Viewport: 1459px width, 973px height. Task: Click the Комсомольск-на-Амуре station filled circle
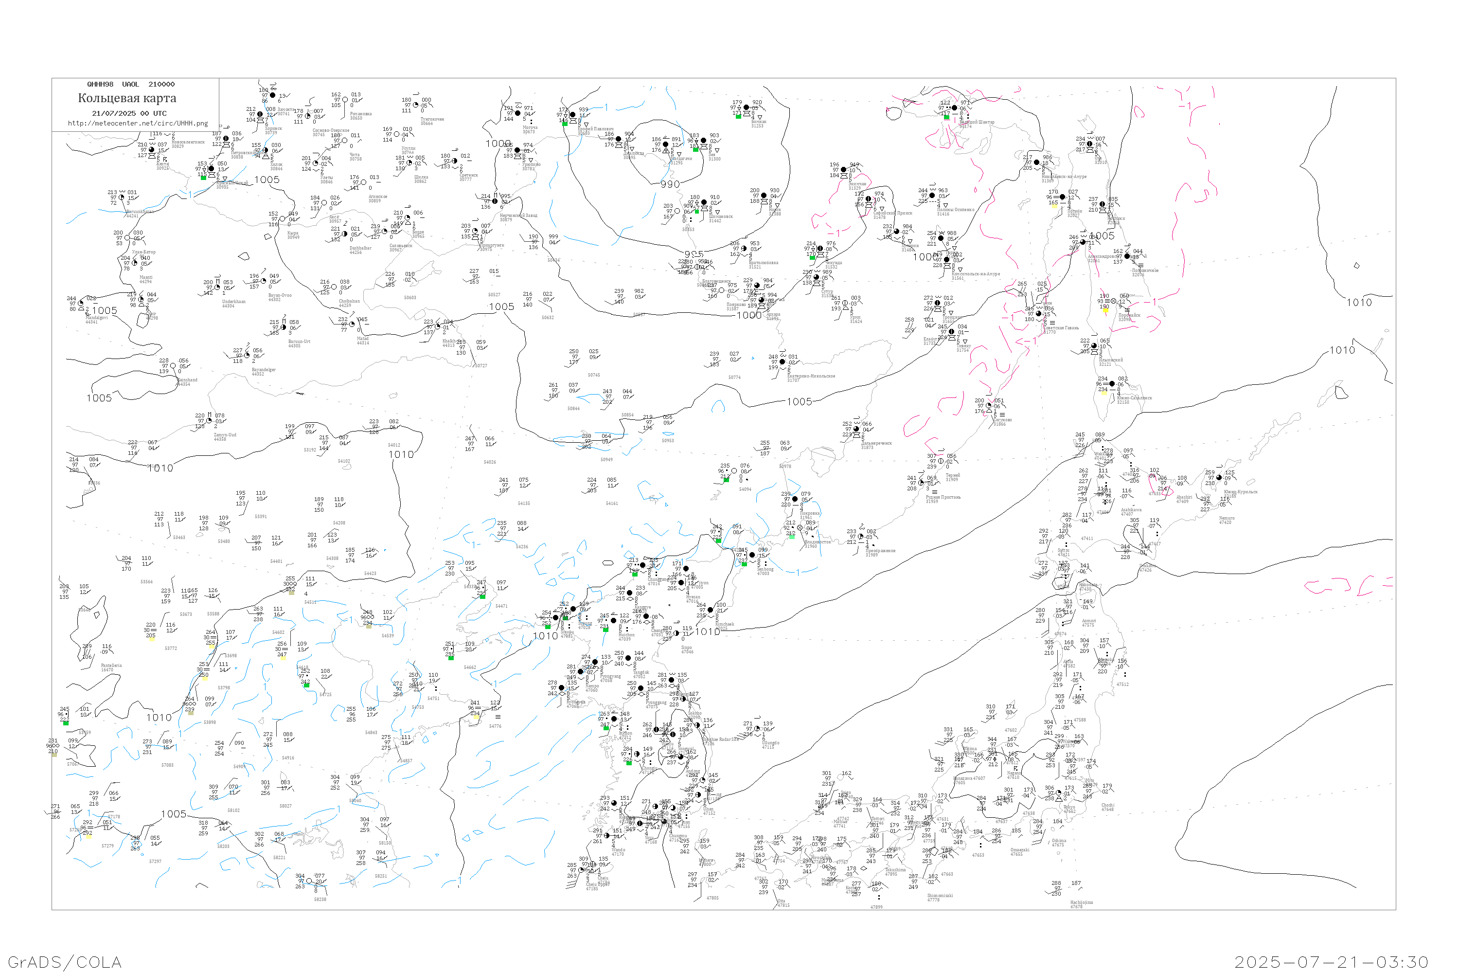[947, 260]
